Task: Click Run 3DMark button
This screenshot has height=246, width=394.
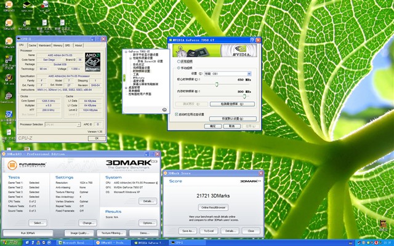Action: tap(28, 233)
